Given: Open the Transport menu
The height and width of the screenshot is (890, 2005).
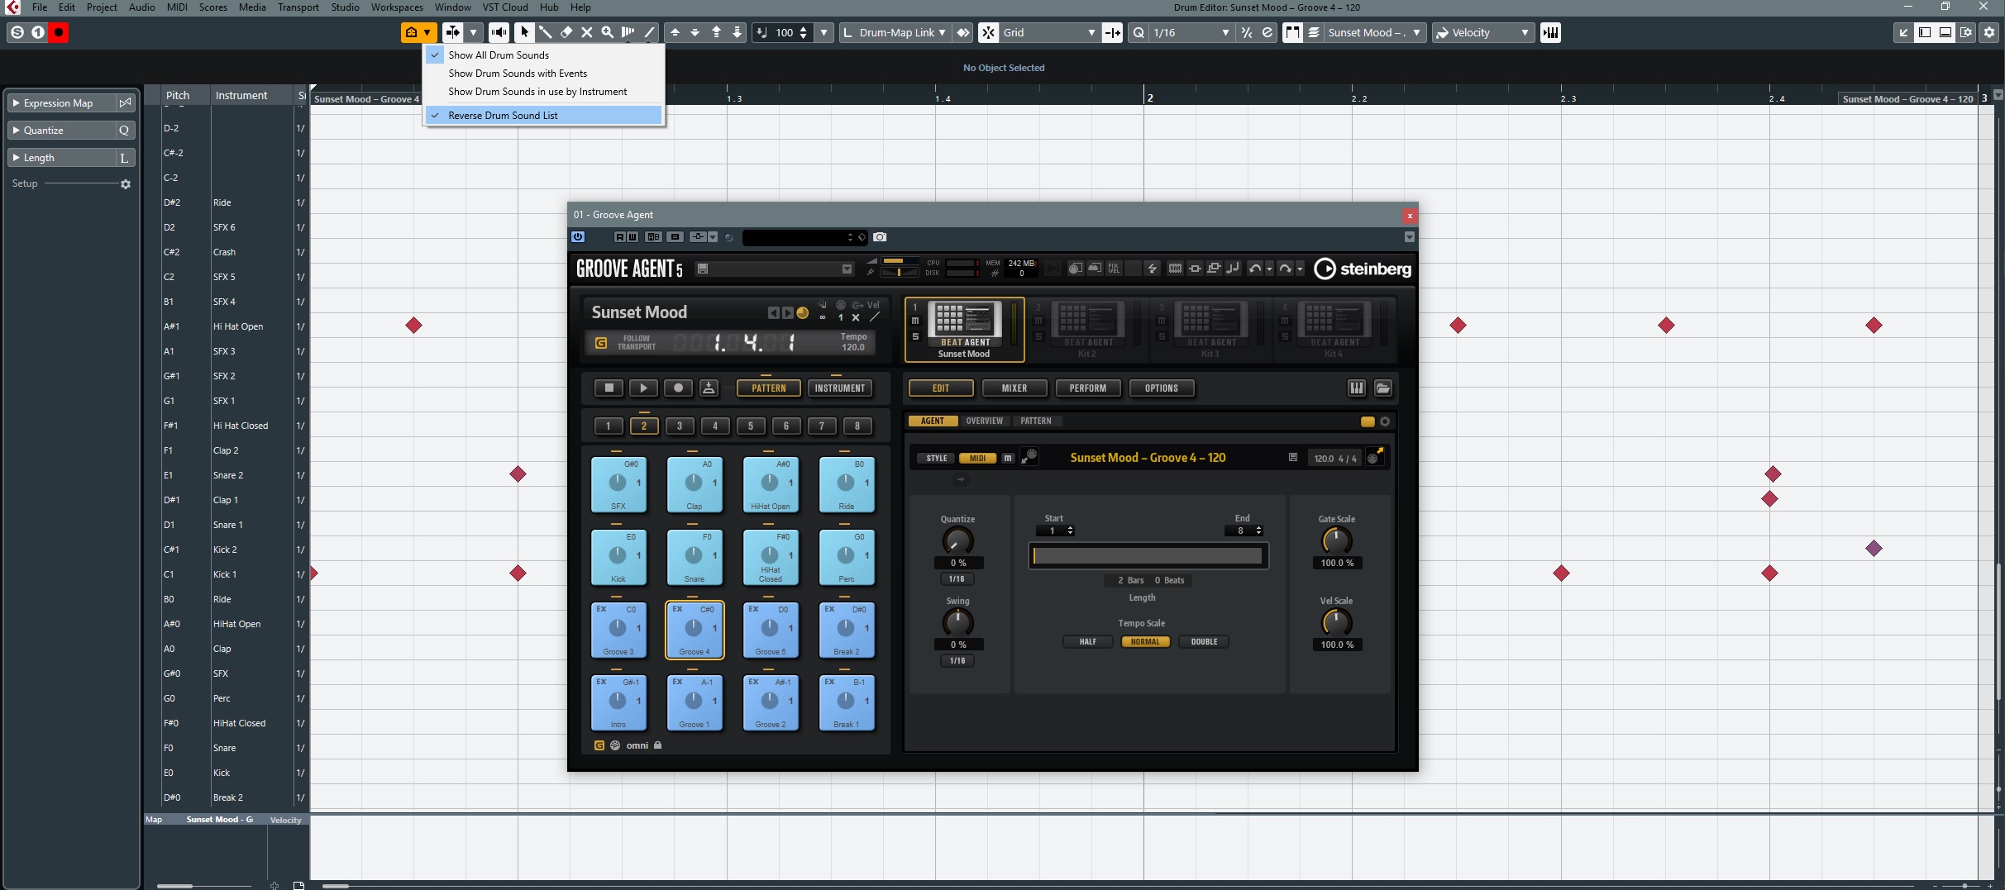Looking at the screenshot, I should (x=298, y=7).
